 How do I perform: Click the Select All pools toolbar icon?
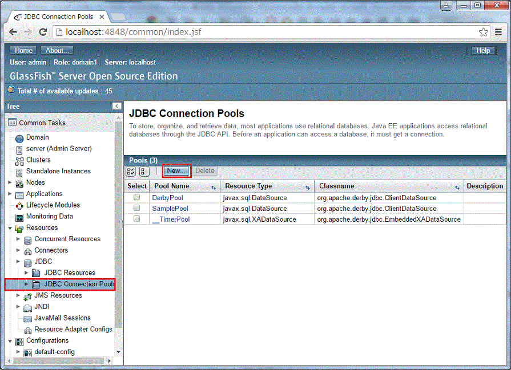(131, 172)
